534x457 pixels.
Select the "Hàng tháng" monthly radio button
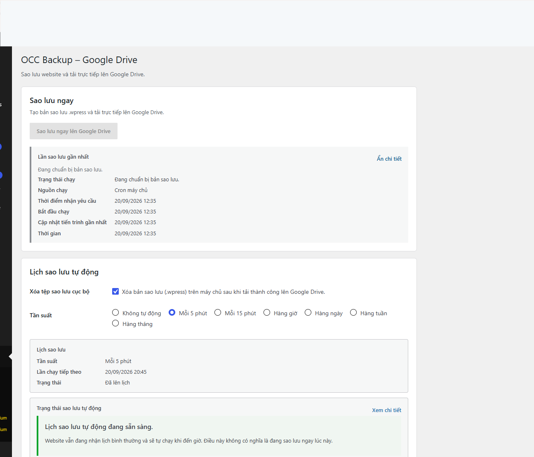tap(115, 323)
